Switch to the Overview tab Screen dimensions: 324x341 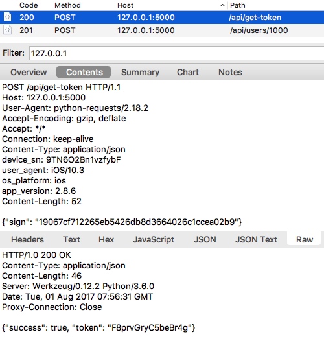(x=29, y=72)
